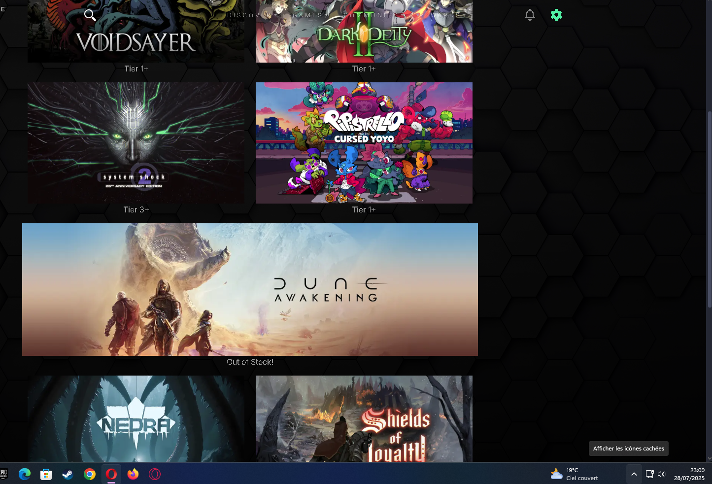Switch to the red Opera taskbar icon
The width and height of the screenshot is (712, 484).
coord(111,474)
